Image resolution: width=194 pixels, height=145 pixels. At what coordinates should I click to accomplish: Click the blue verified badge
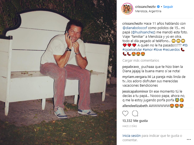point(158,7)
